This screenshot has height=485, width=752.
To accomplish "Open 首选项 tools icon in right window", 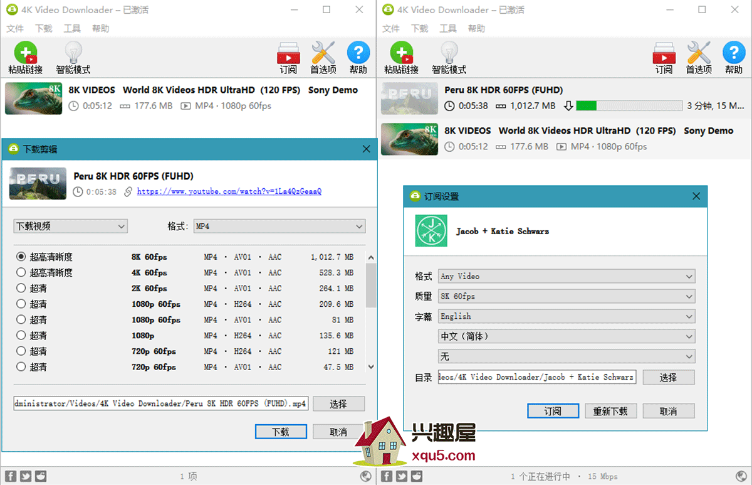I will (x=699, y=53).
